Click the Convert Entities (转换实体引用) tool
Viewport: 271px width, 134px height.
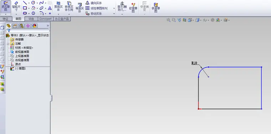click(x=69, y=6)
